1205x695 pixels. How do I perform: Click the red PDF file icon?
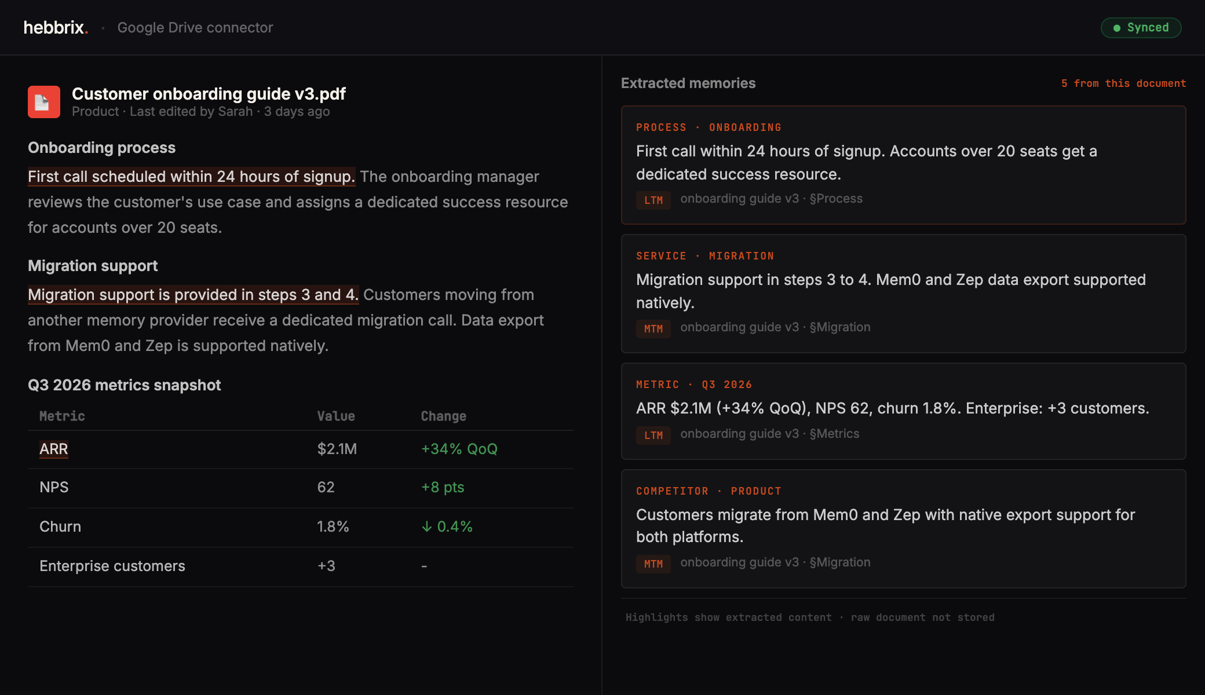44,102
